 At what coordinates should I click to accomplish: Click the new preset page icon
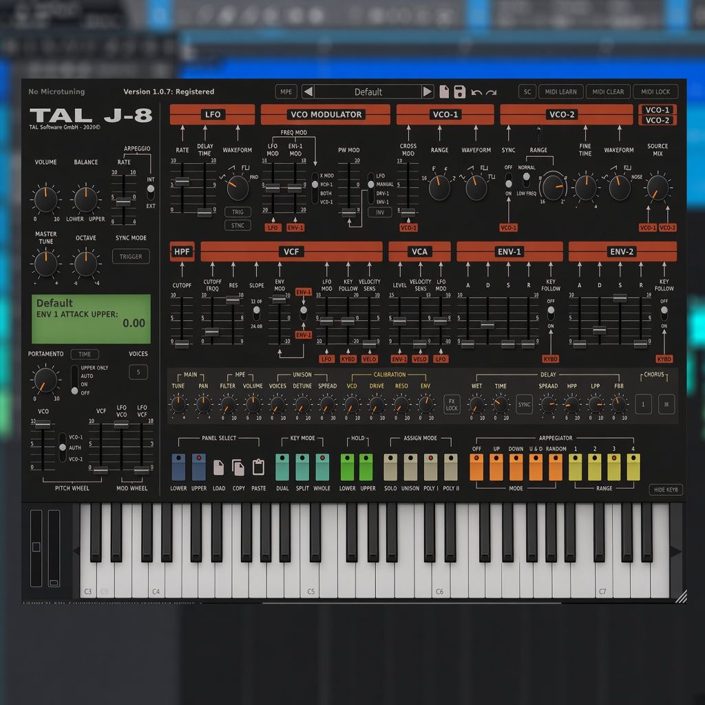point(444,92)
